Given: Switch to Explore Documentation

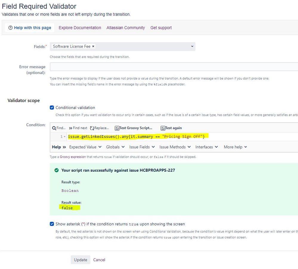Looking at the screenshot, I should [80, 27].
